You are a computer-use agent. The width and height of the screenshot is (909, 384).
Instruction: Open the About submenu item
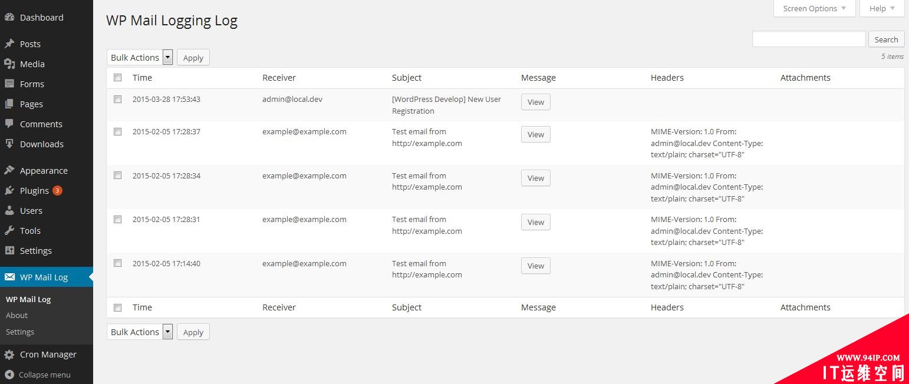[17, 316]
